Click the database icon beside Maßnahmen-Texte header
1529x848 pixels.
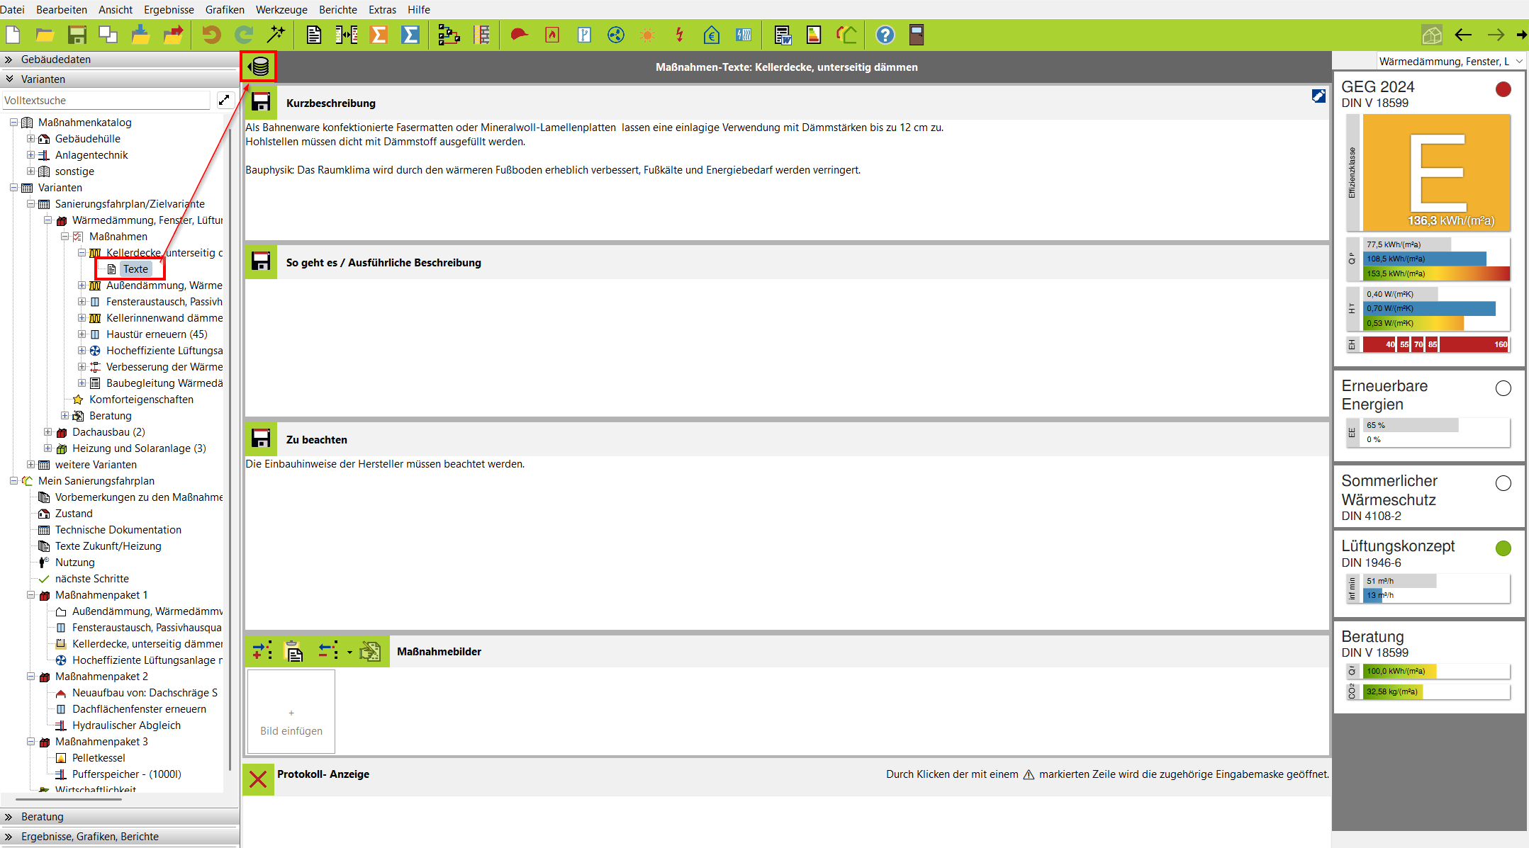259,67
